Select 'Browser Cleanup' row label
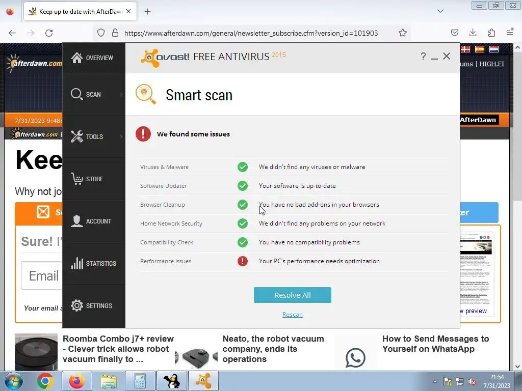Screen dimensions: 522x391 point(163,205)
